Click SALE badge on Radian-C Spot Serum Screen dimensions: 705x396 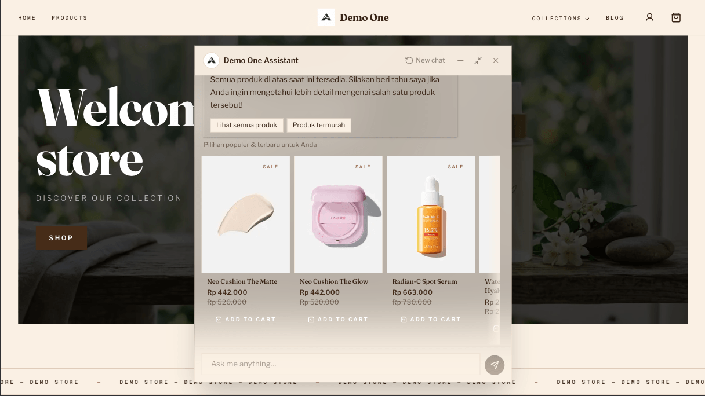pyautogui.click(x=456, y=167)
